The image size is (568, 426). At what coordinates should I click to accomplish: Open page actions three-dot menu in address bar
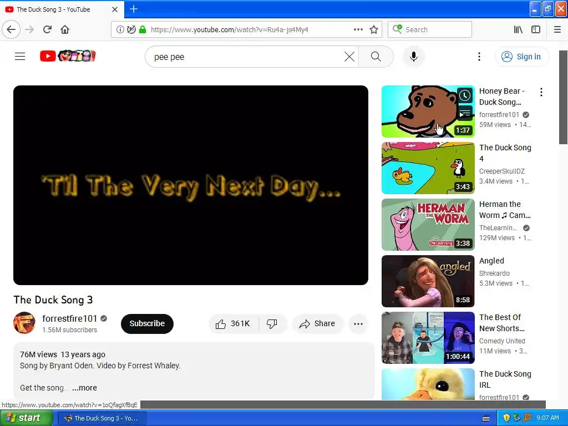pos(358,30)
